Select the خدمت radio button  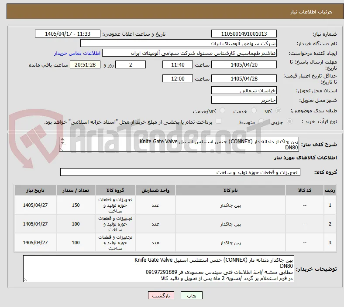[x=254, y=111]
